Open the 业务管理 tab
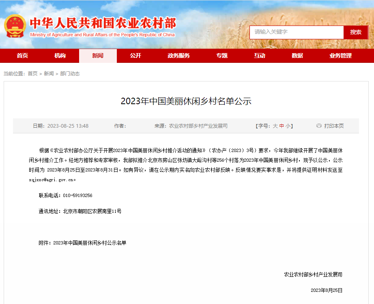The image size is (374, 304). pos(342,56)
